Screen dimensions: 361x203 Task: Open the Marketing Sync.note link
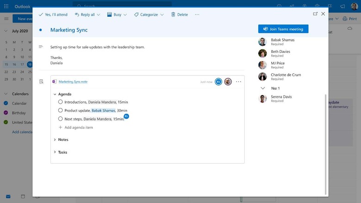point(73,82)
